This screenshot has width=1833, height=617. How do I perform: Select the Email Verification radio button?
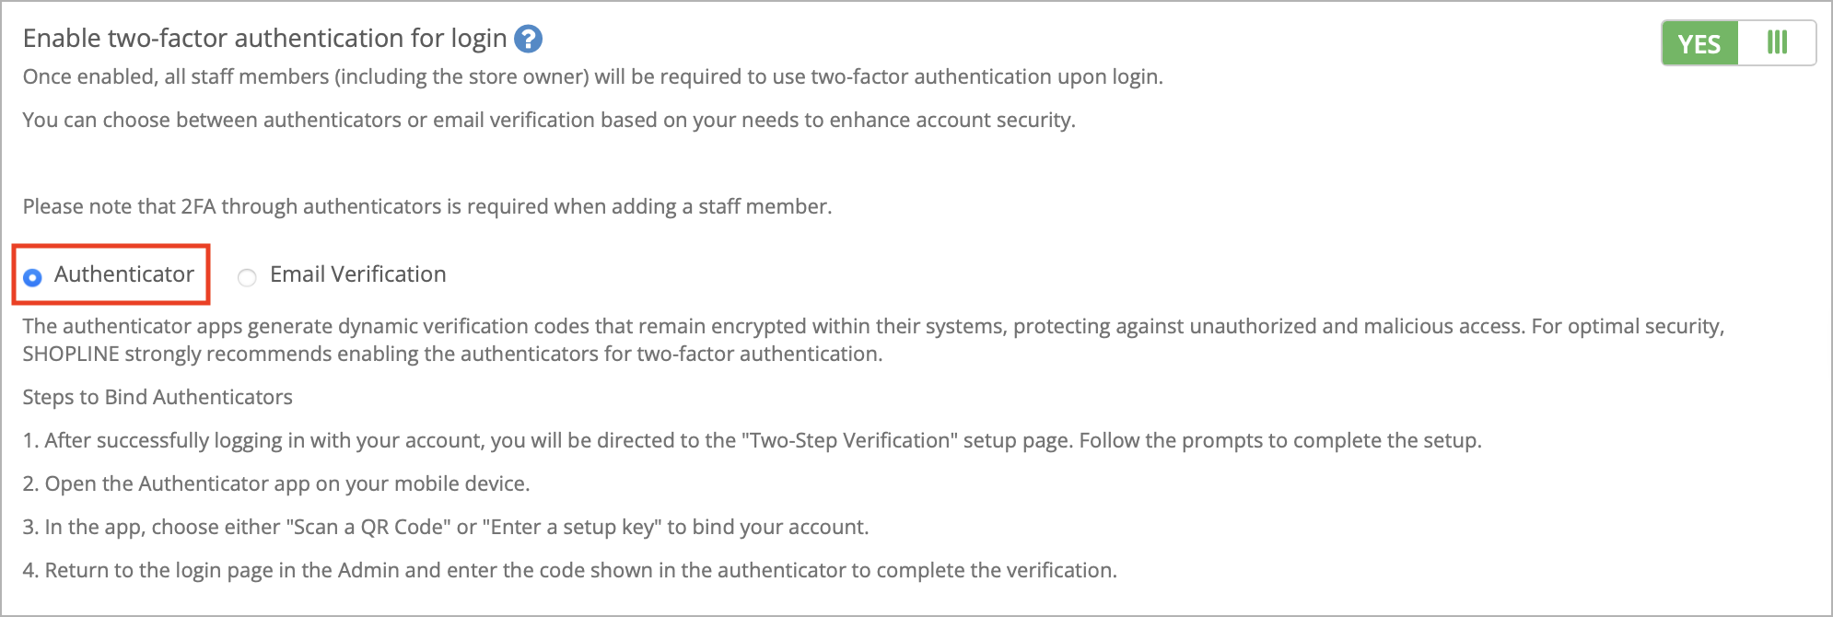[x=247, y=277]
